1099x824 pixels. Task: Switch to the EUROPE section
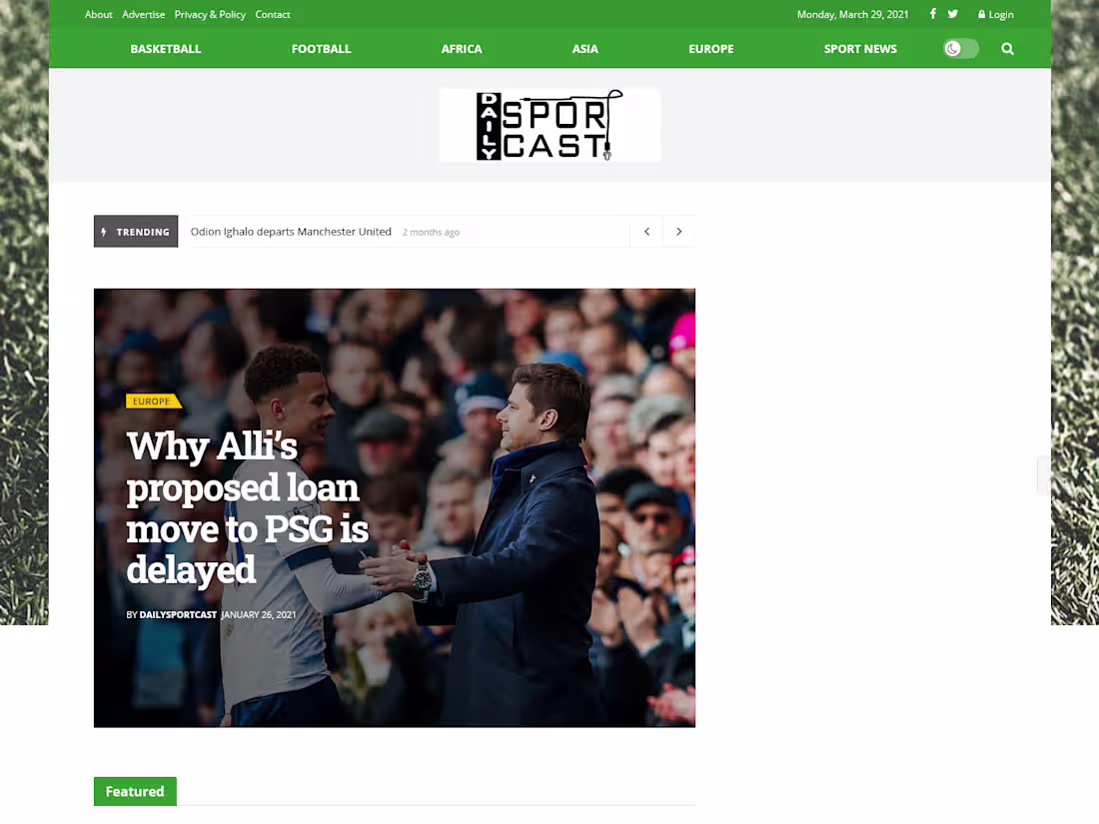point(710,48)
